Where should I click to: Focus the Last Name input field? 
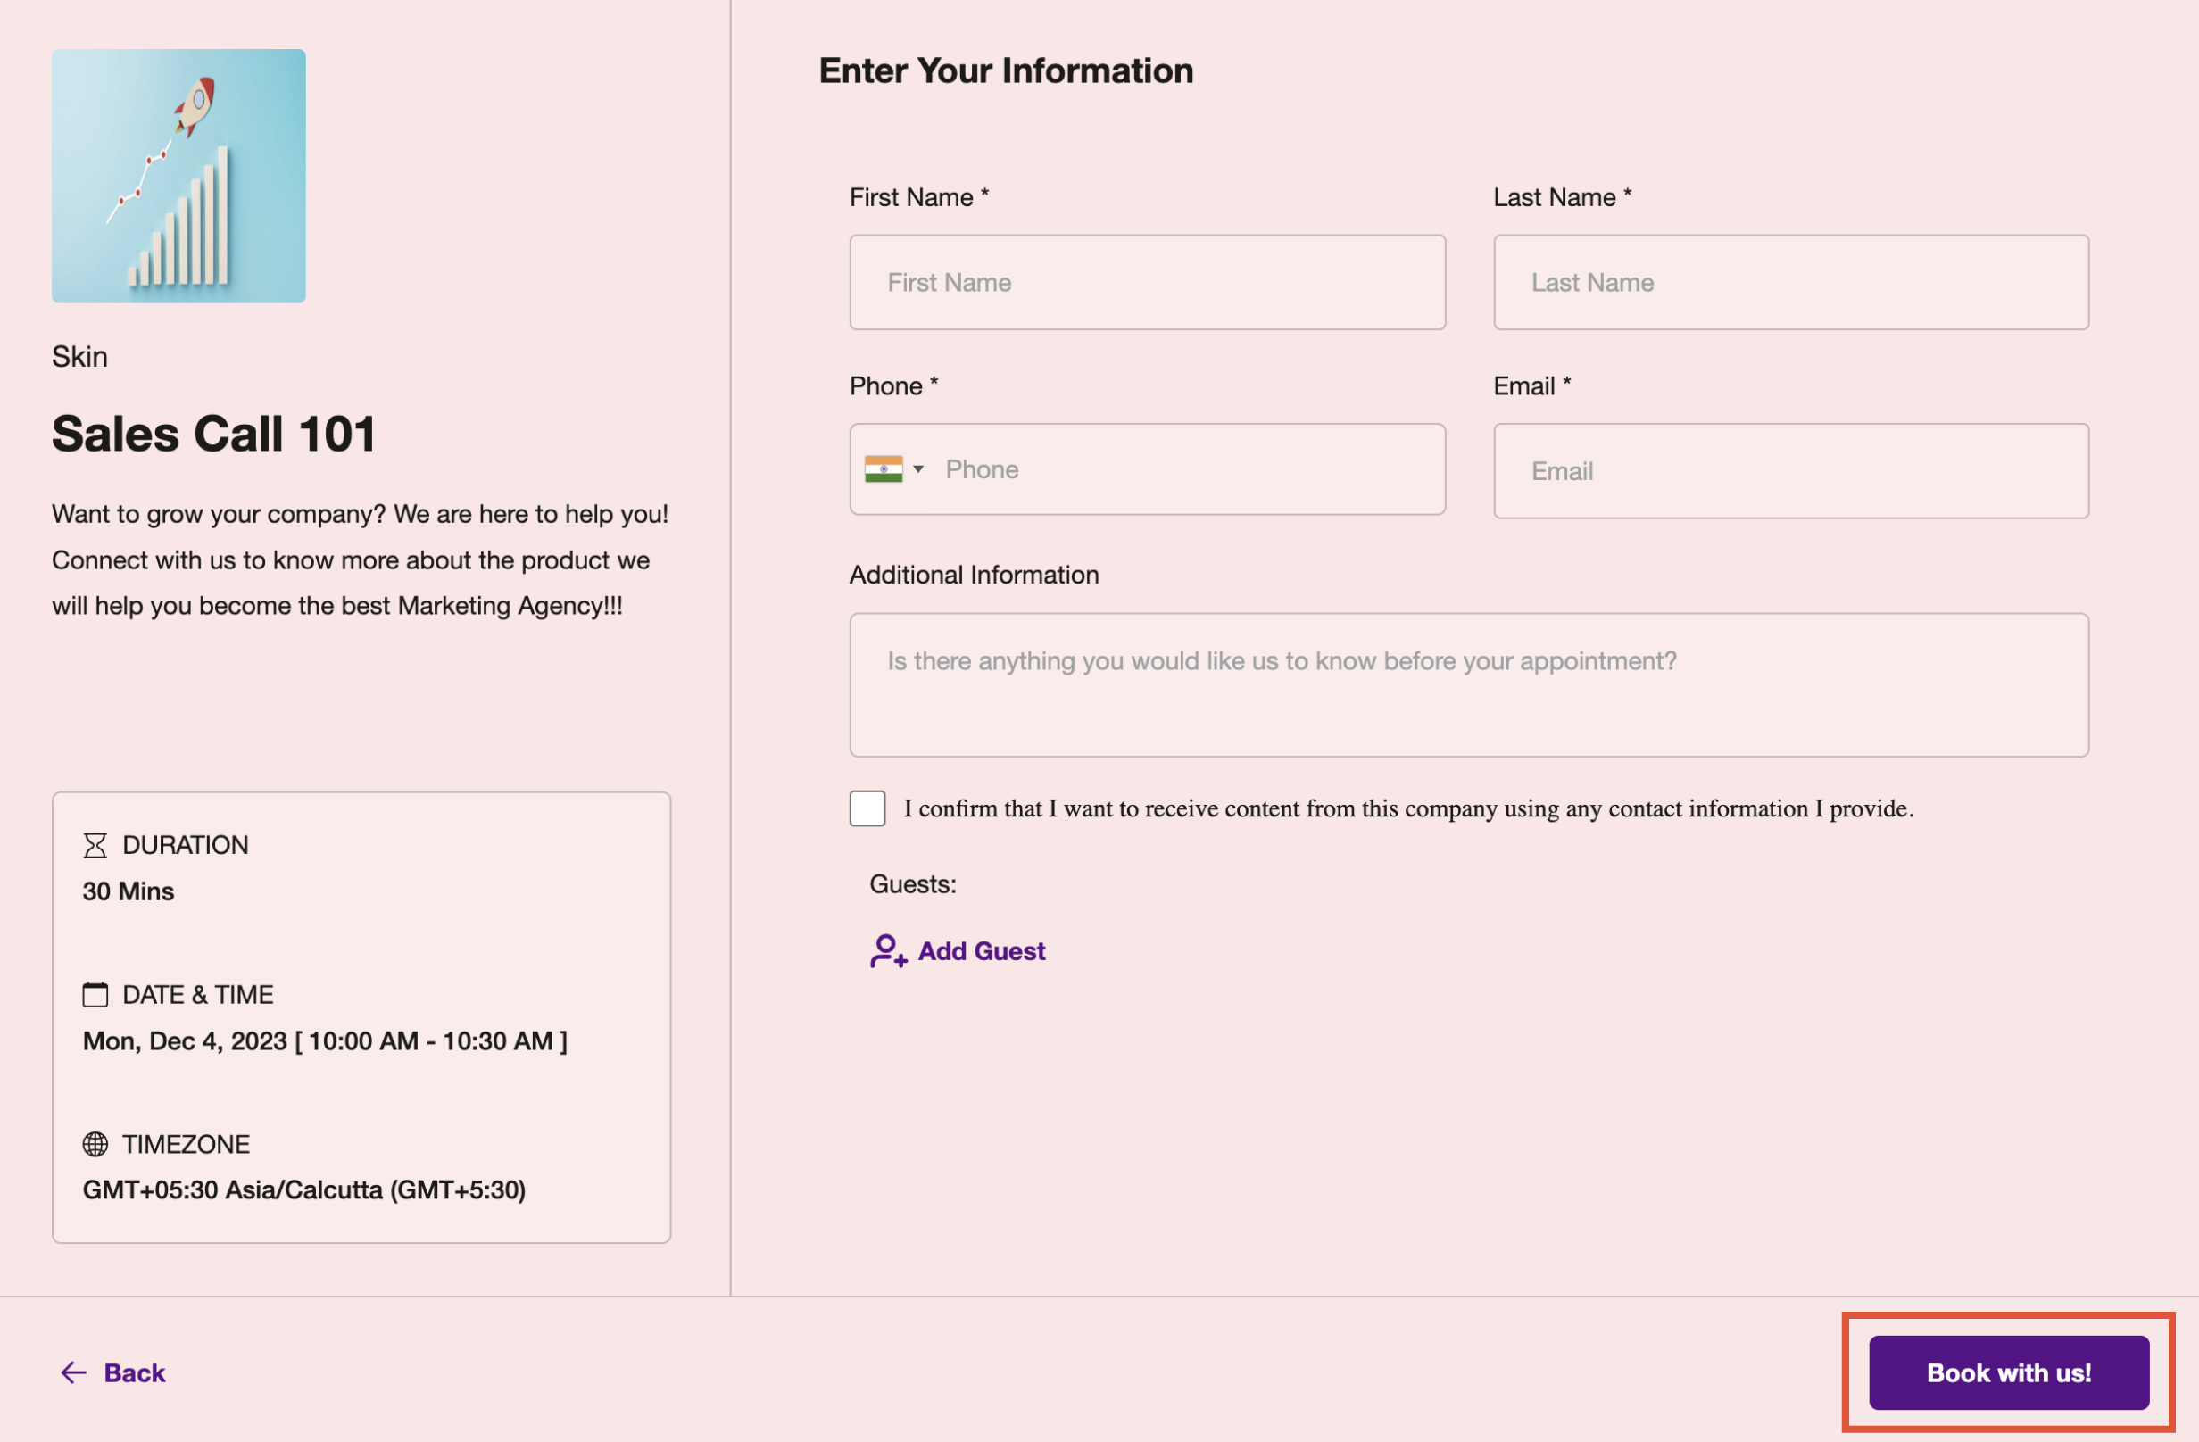(1789, 283)
